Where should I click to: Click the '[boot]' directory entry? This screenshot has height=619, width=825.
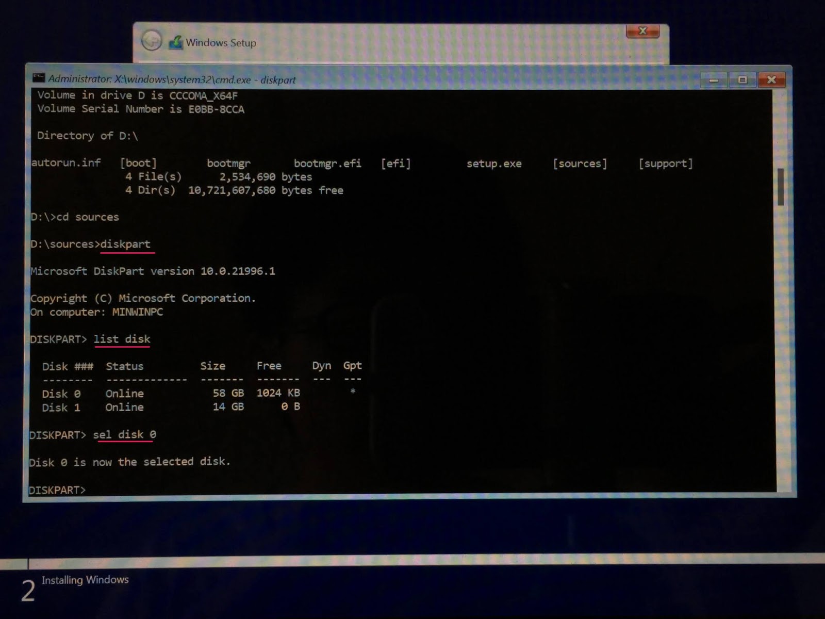click(x=138, y=163)
